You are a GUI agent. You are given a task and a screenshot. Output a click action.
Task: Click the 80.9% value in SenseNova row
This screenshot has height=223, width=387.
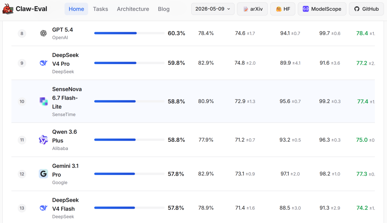206,101
